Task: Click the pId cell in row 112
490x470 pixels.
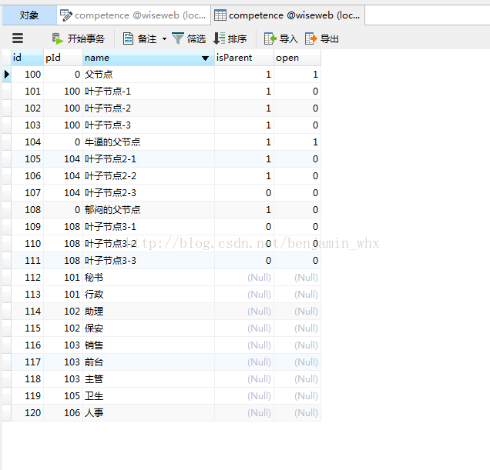Action: point(63,278)
